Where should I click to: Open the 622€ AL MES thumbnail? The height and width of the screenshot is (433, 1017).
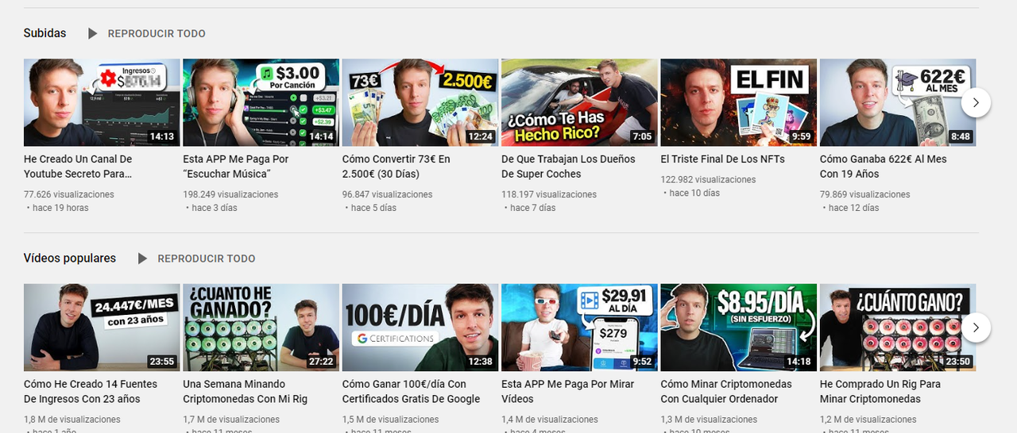tap(898, 102)
